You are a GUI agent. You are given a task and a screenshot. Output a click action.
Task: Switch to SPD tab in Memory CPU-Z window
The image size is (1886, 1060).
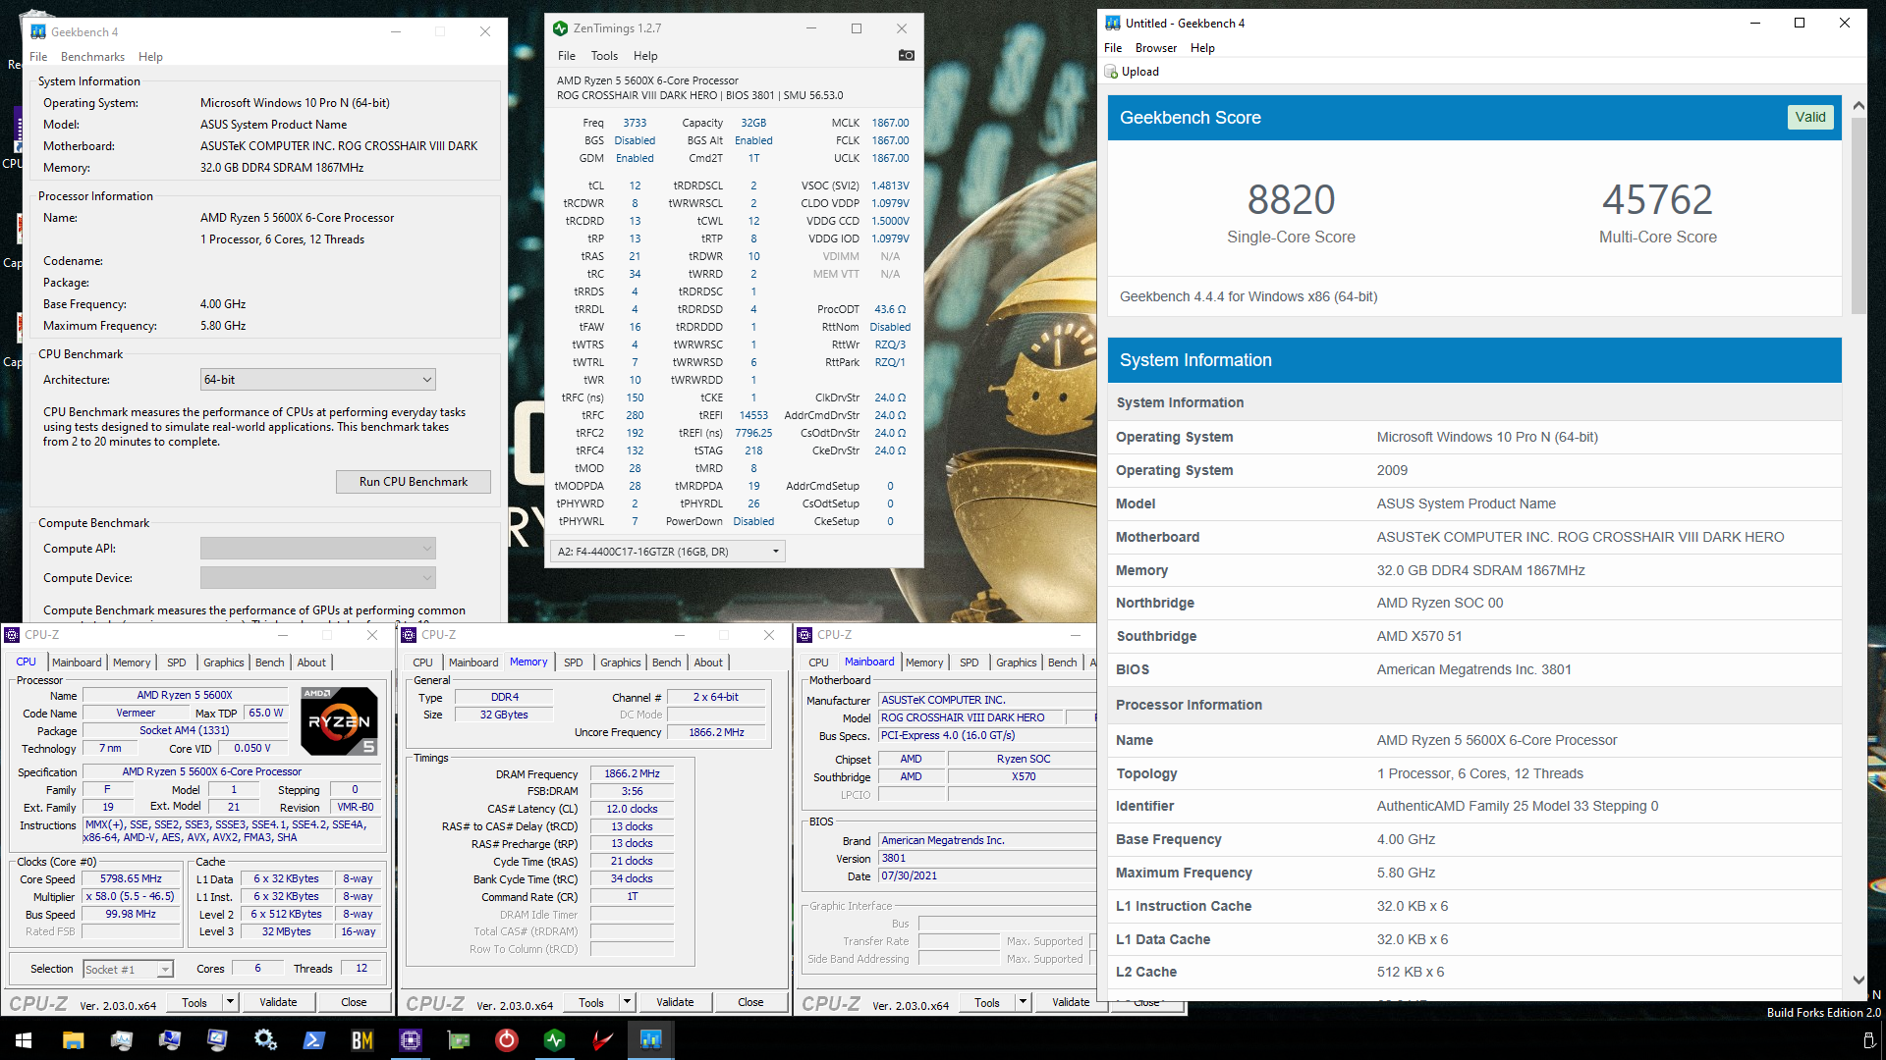click(x=574, y=662)
